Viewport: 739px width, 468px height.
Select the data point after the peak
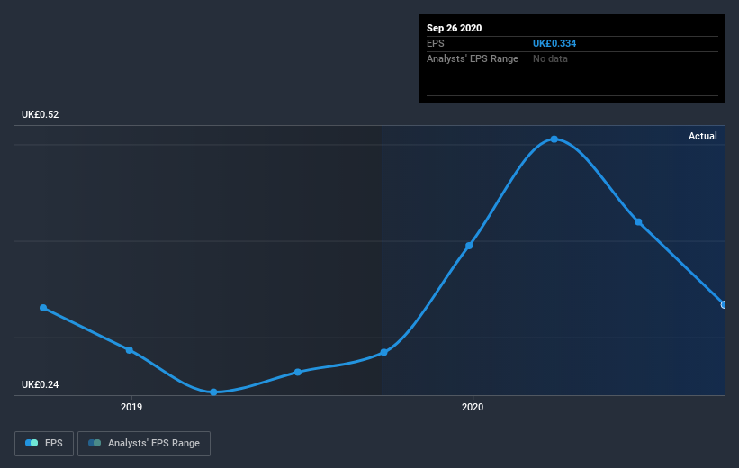(638, 222)
